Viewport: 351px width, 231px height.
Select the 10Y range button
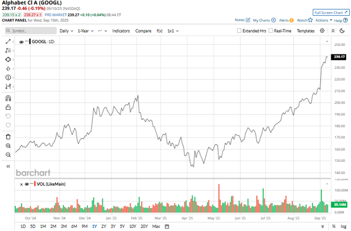(x=133, y=226)
